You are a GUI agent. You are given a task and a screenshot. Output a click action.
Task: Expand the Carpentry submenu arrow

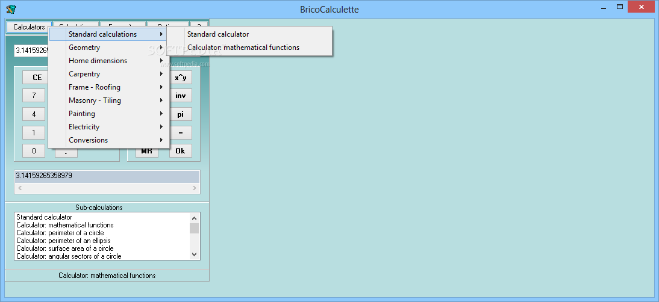click(161, 74)
